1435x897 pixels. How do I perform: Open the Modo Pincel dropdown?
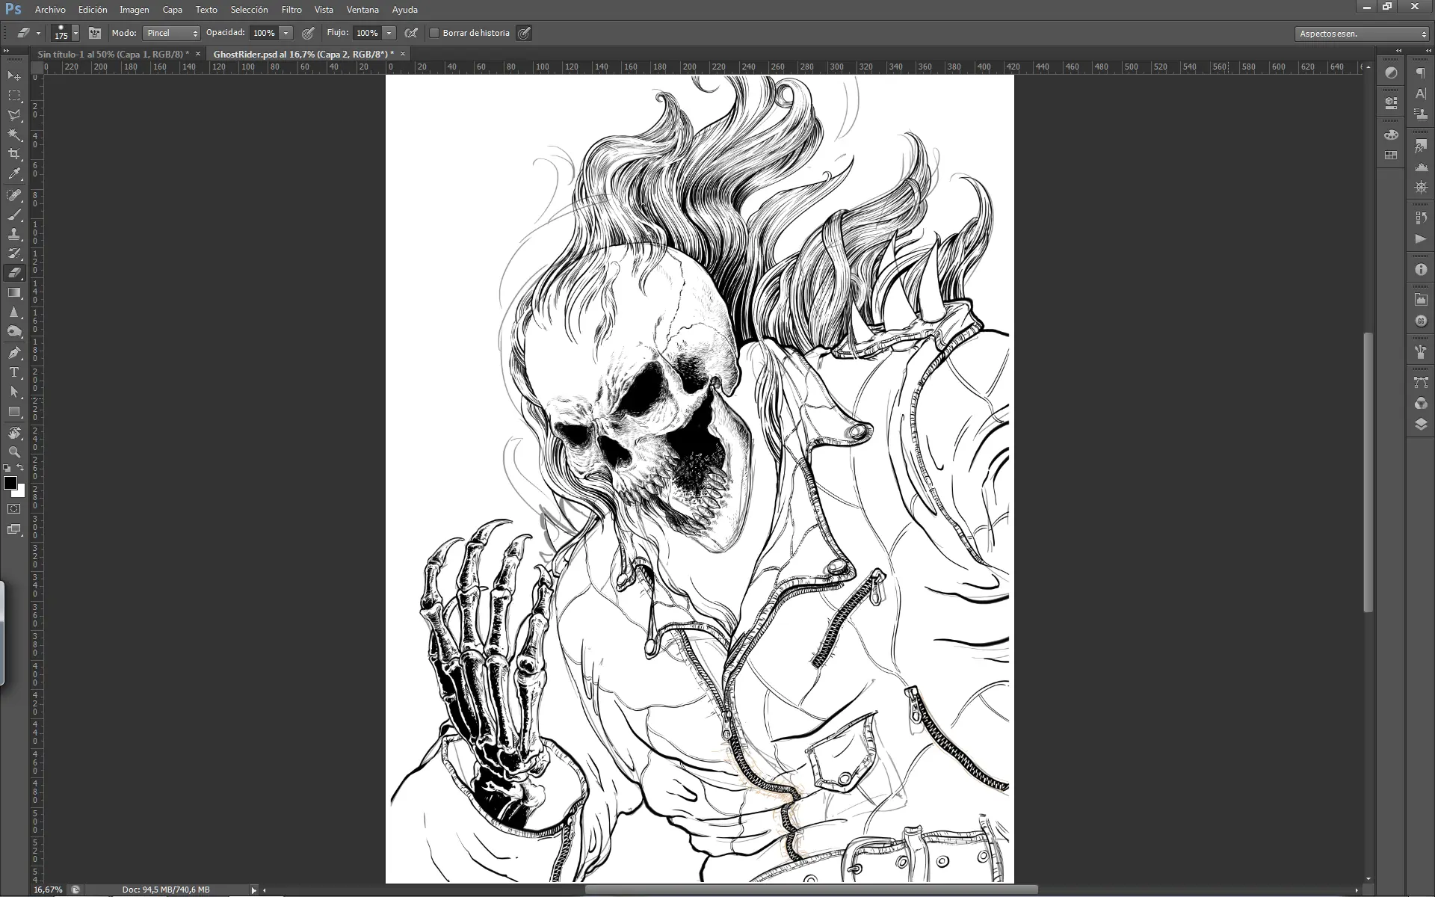pos(171,33)
